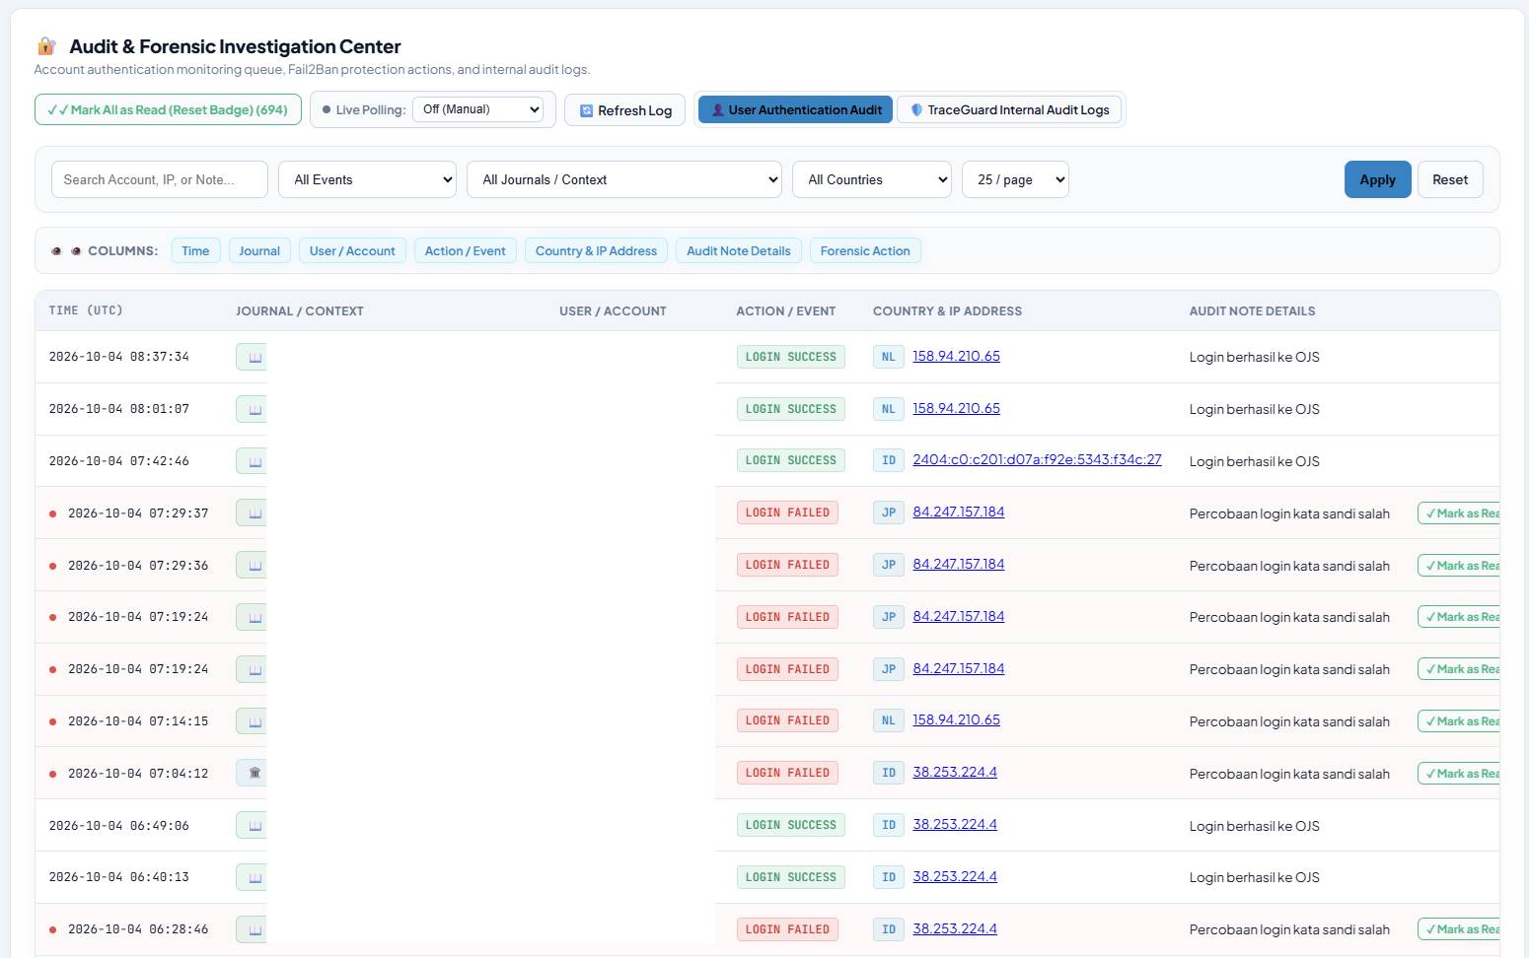Click the LOGIN FAILED badge in the 06:28:46 row

click(787, 929)
